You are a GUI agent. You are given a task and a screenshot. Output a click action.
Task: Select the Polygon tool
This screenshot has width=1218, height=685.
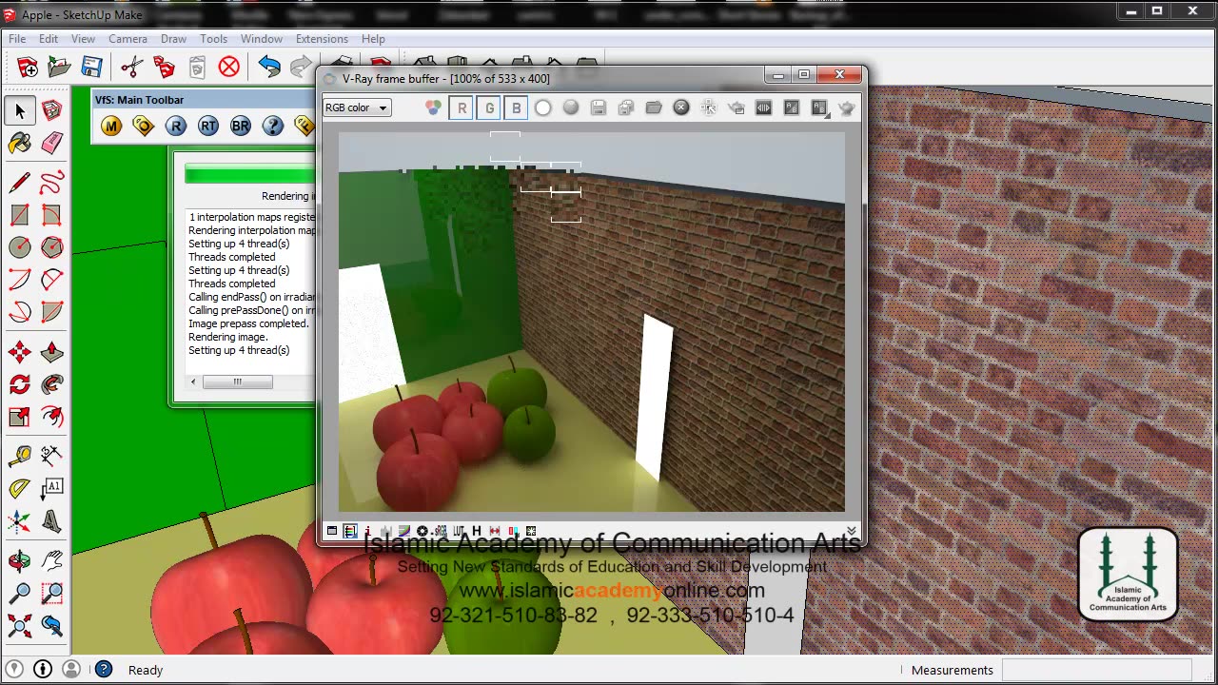click(52, 247)
